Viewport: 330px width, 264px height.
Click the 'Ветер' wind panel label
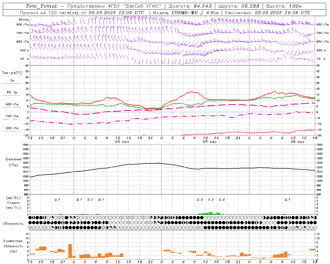[x=24, y=20]
